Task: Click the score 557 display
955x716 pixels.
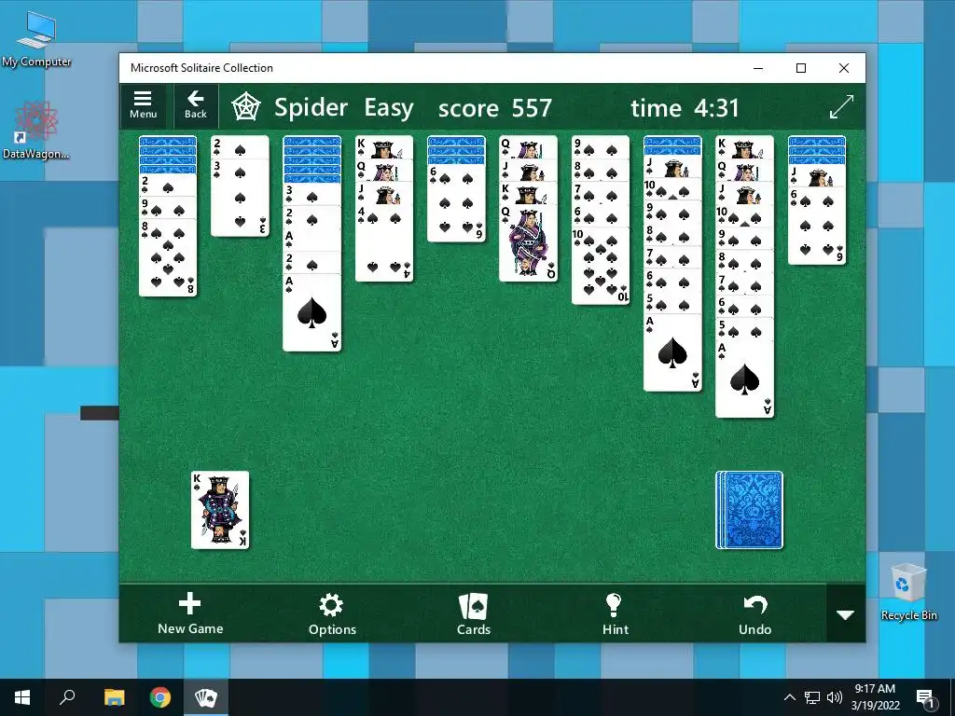Action: 494,108
